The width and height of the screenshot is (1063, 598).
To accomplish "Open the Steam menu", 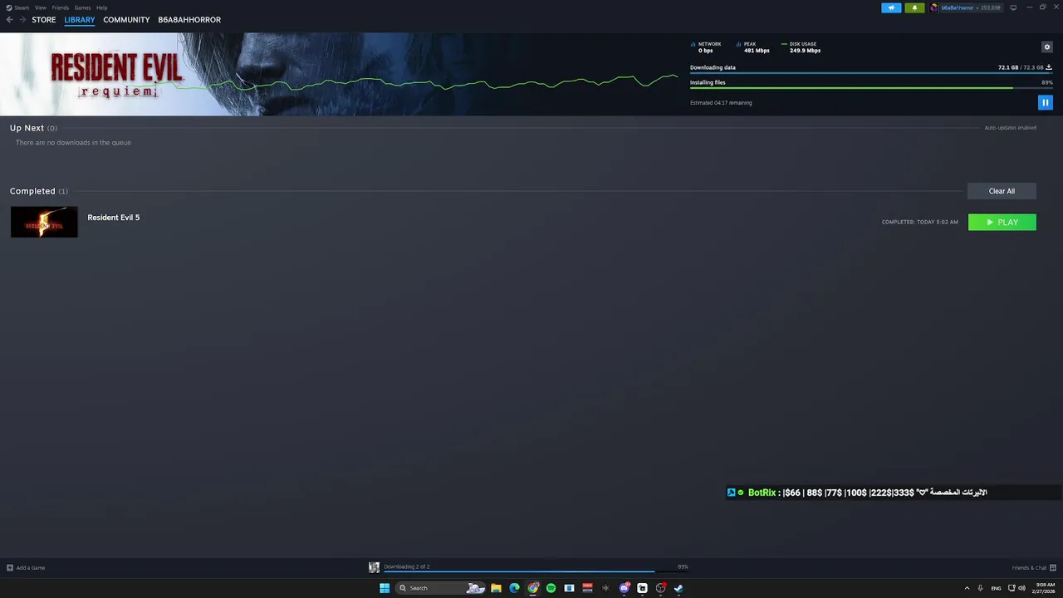I will [22, 7].
